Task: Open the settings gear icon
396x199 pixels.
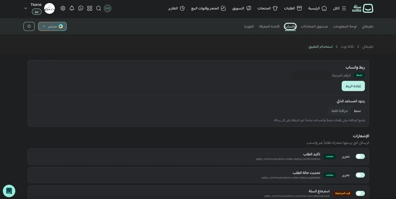Action: tap(63, 8)
